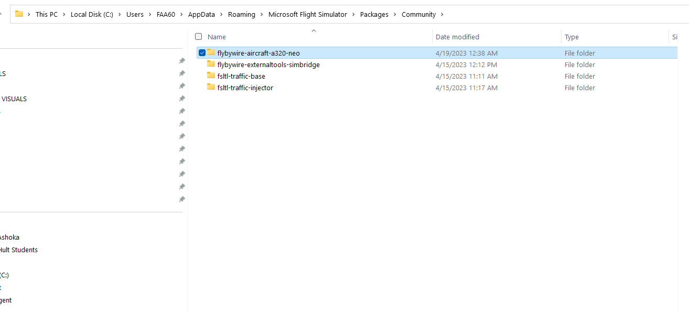Select the flybywire-aircraft-a320-neo folder name
Viewport: 689px width, 312px height.
tap(259, 53)
